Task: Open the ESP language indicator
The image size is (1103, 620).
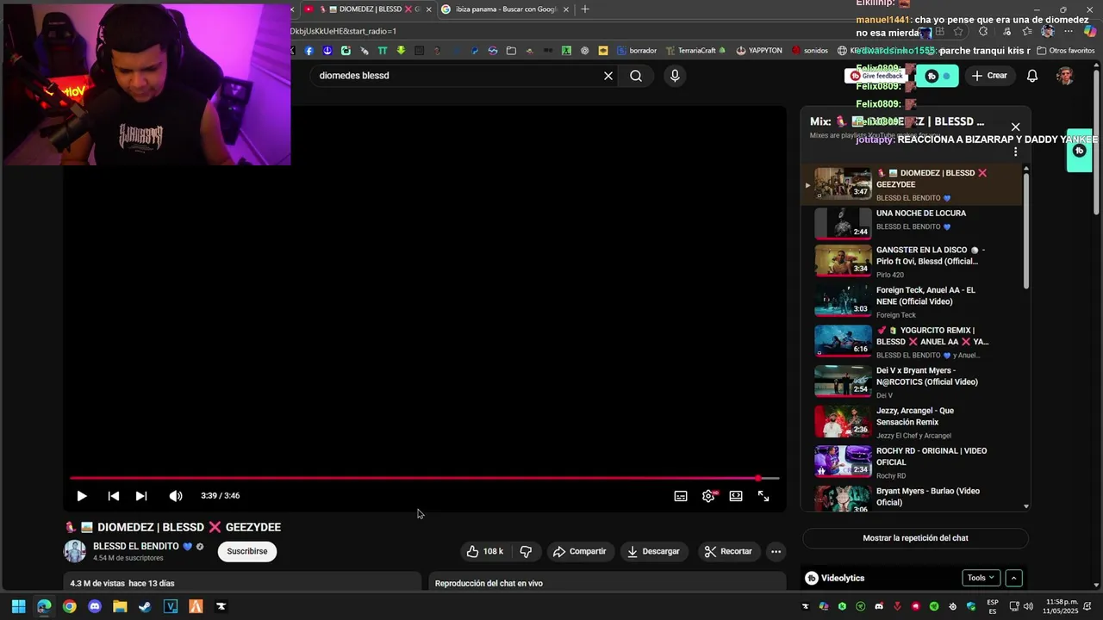Action: click(x=993, y=606)
